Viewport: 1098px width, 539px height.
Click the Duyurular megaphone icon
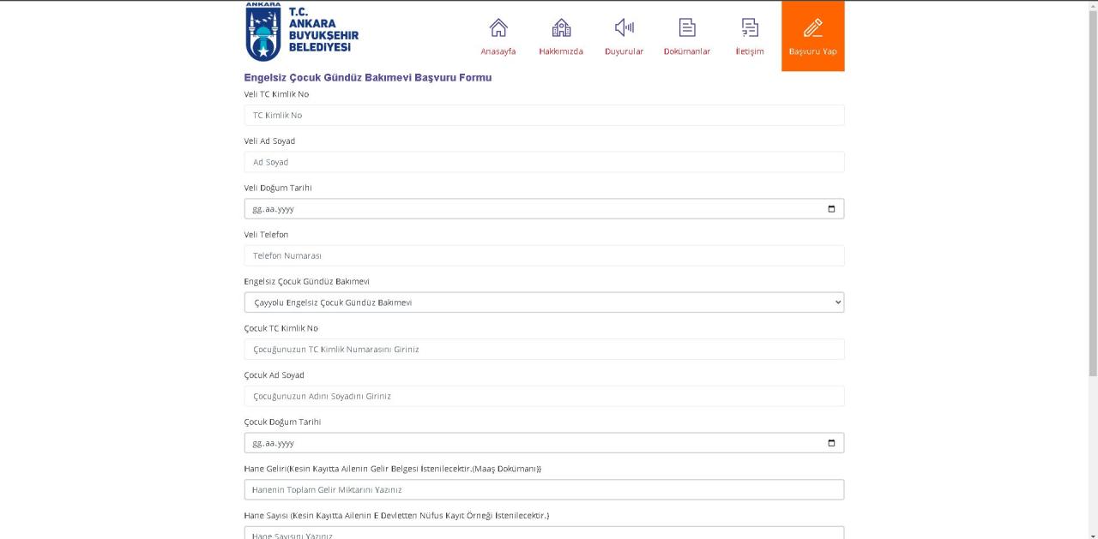[624, 28]
